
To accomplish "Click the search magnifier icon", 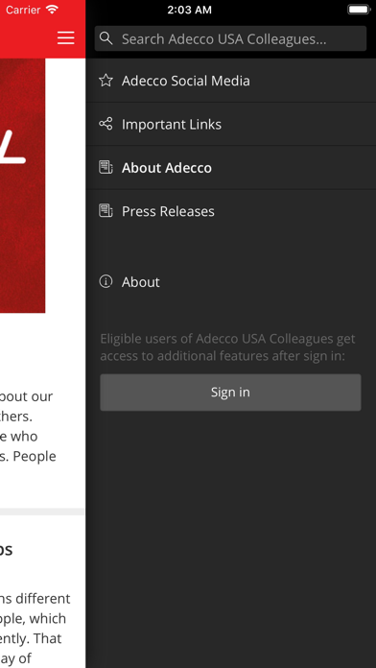I will pyautogui.click(x=106, y=38).
